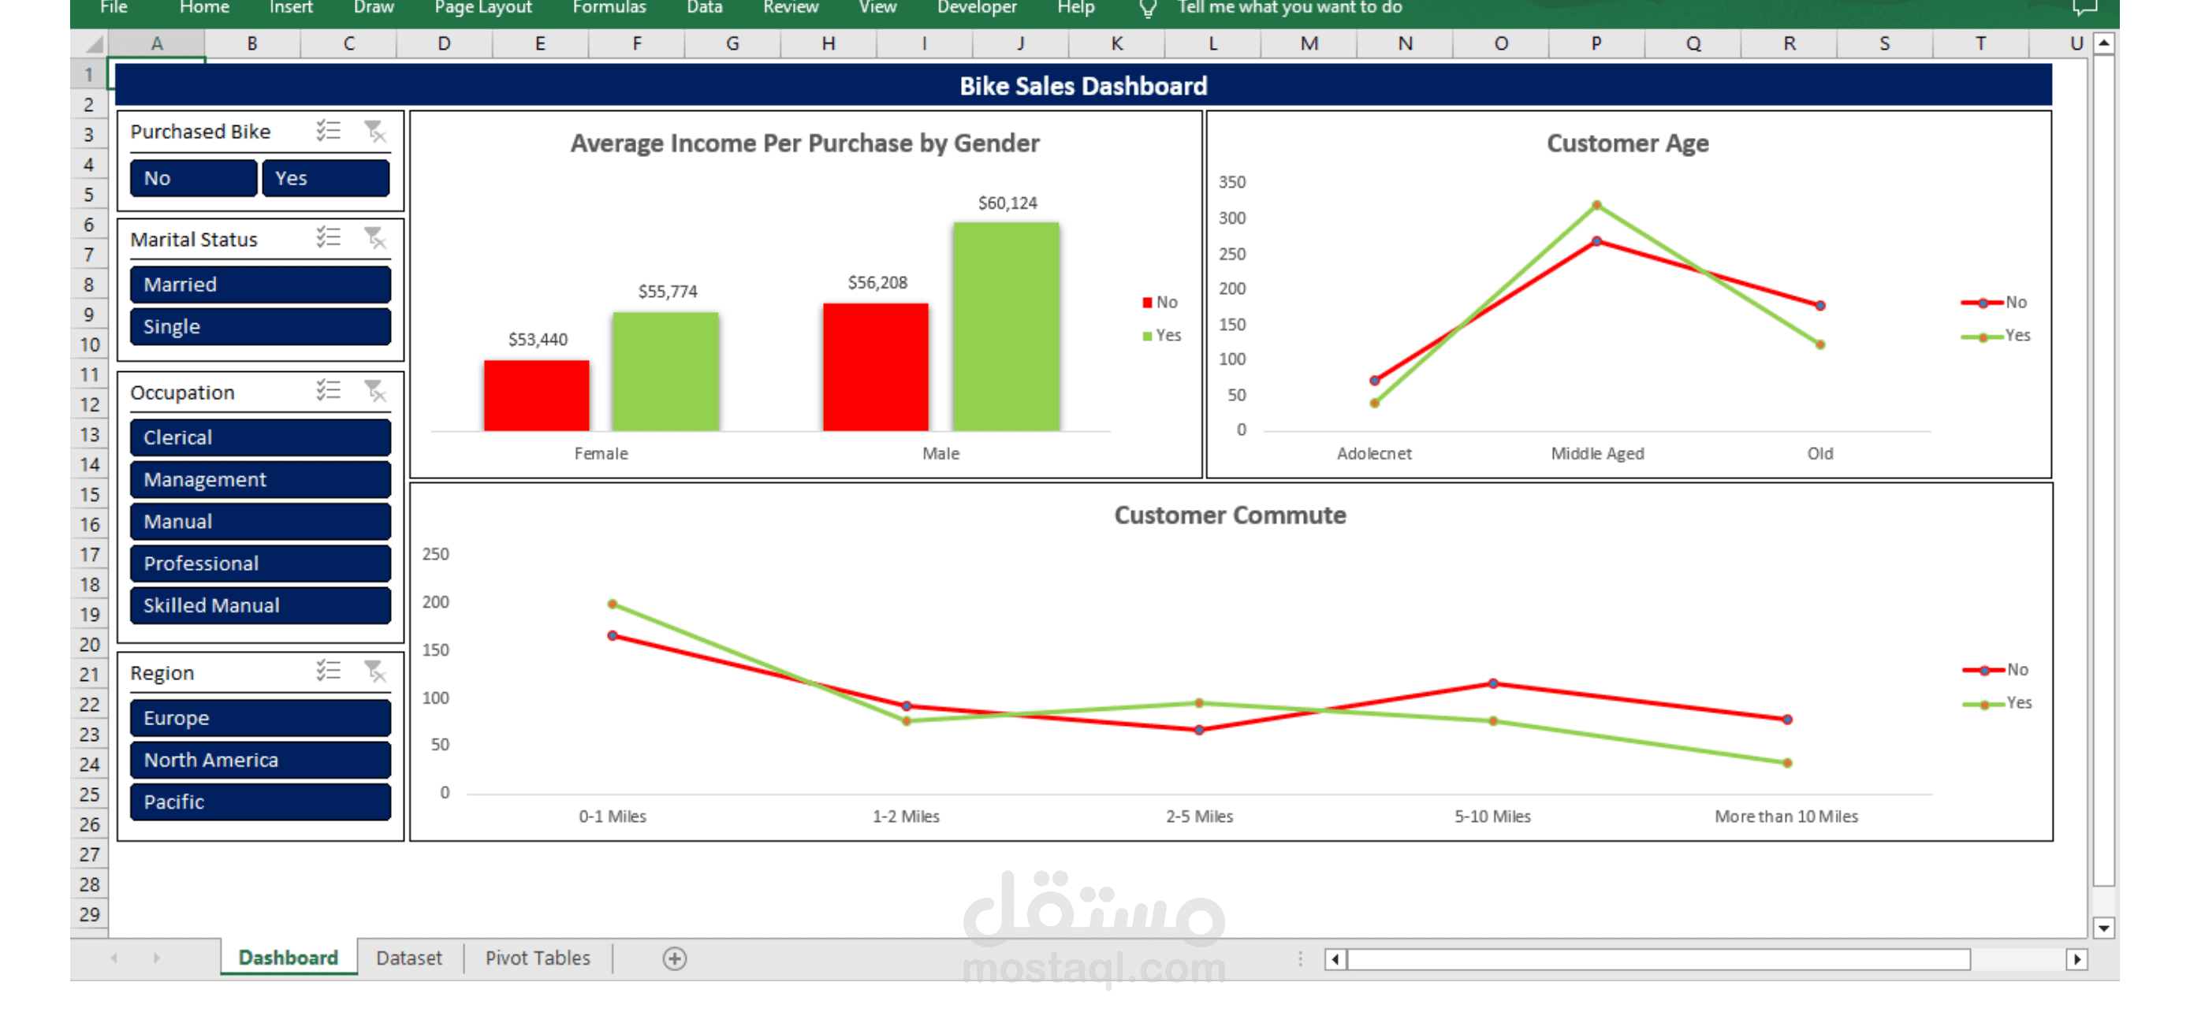Filter Purchased Bike by No
The image size is (2190, 1012).
point(194,178)
